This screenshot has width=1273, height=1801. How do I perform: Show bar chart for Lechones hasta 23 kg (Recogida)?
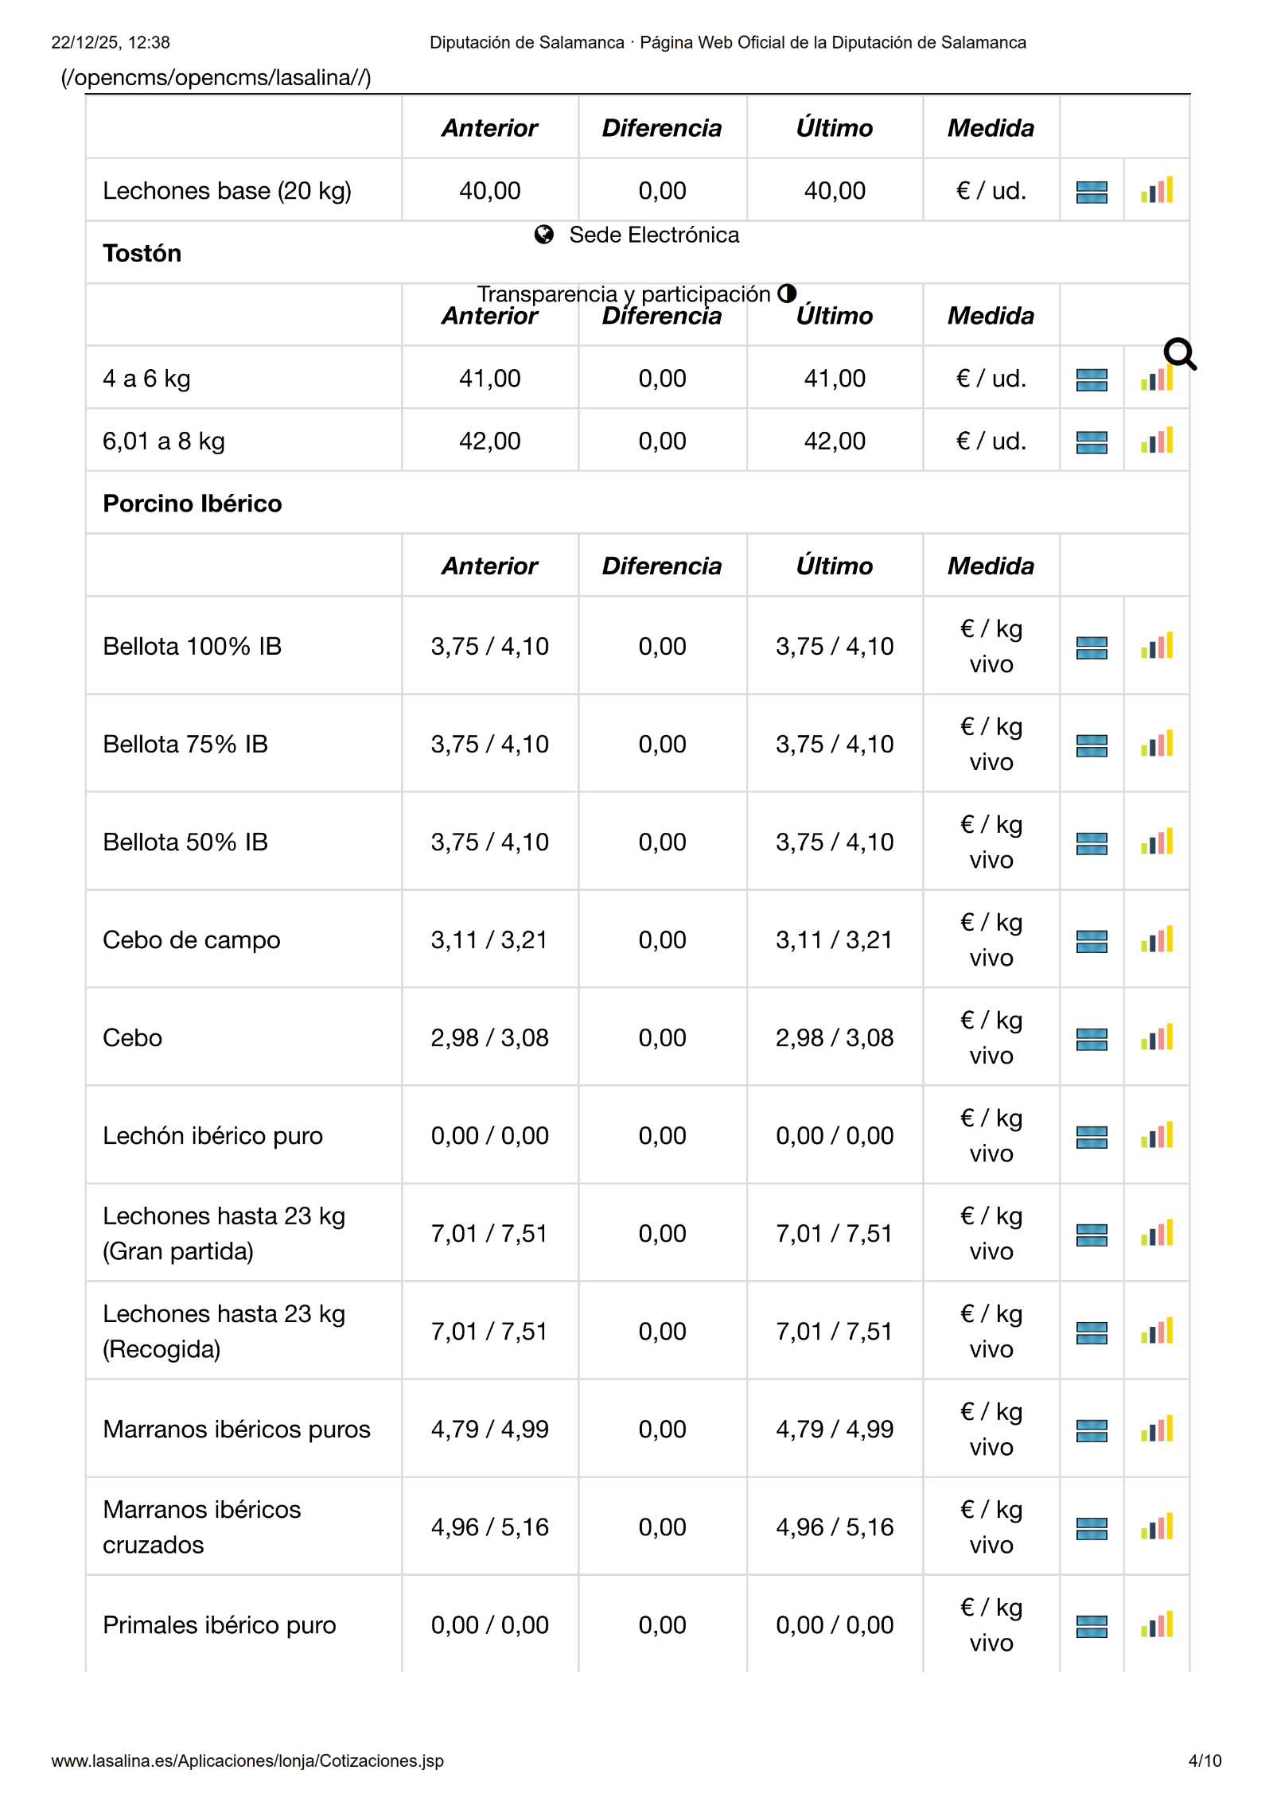click(x=1157, y=1332)
